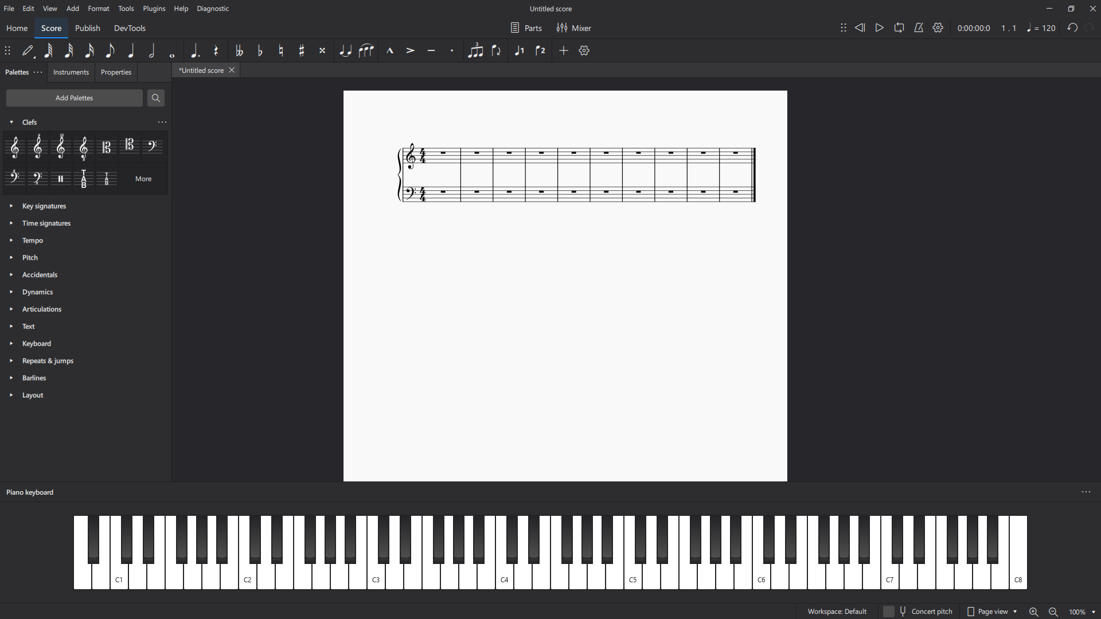Open the Format menu
The image size is (1101, 619).
(x=99, y=9)
